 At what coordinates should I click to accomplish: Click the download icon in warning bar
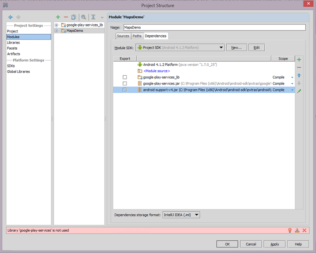point(297,230)
